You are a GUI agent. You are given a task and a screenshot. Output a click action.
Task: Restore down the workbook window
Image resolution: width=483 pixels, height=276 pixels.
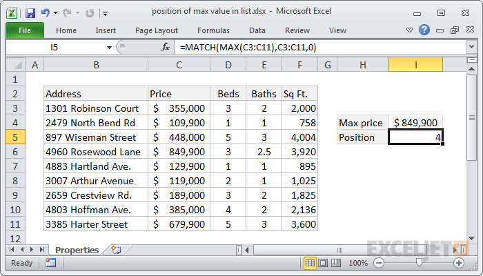455,30
